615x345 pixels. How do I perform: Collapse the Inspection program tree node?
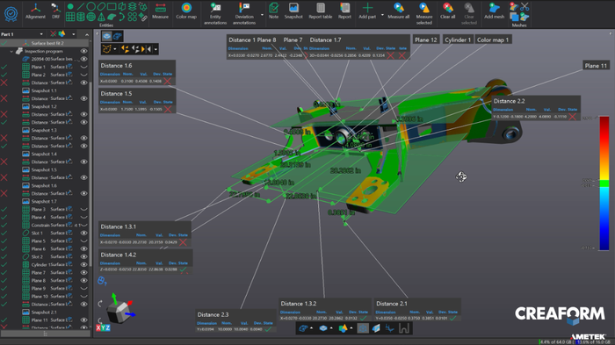(11, 51)
